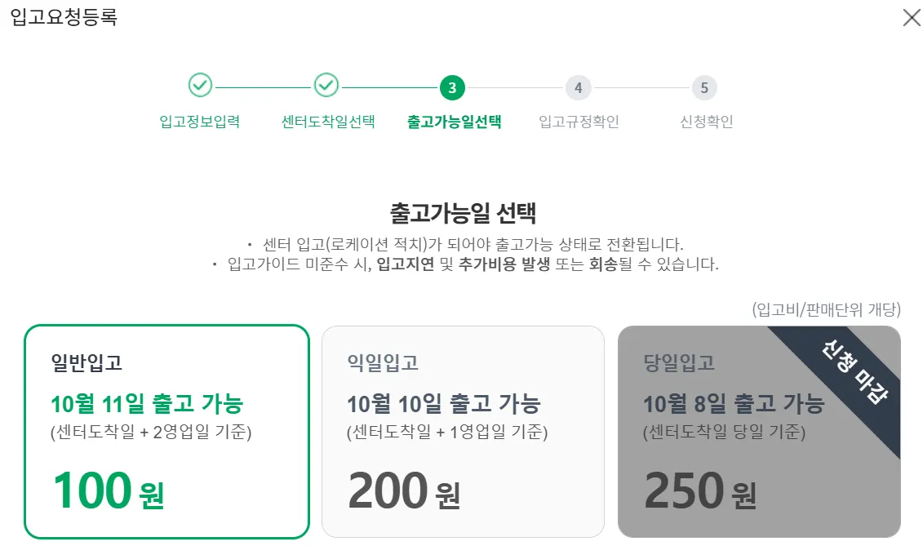Click the 10월 10일 출고 가능 text
The height and width of the screenshot is (546, 923).
pos(443,403)
